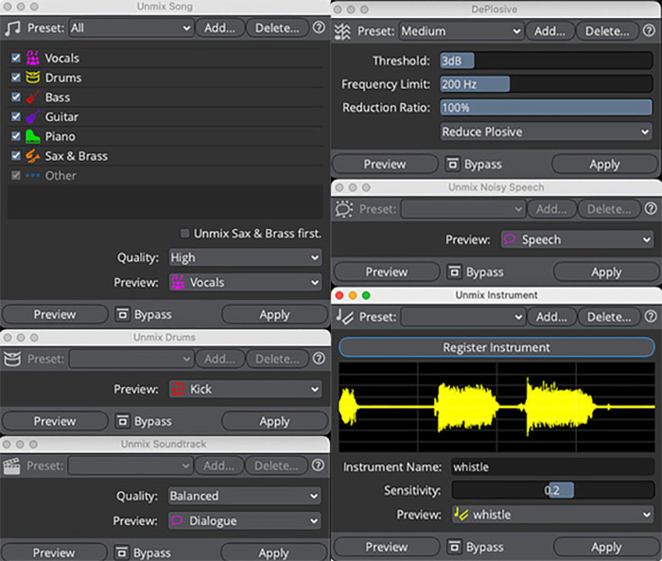This screenshot has height=561, width=662.
Task: Click the yellow waveform display
Action: [x=496, y=407]
